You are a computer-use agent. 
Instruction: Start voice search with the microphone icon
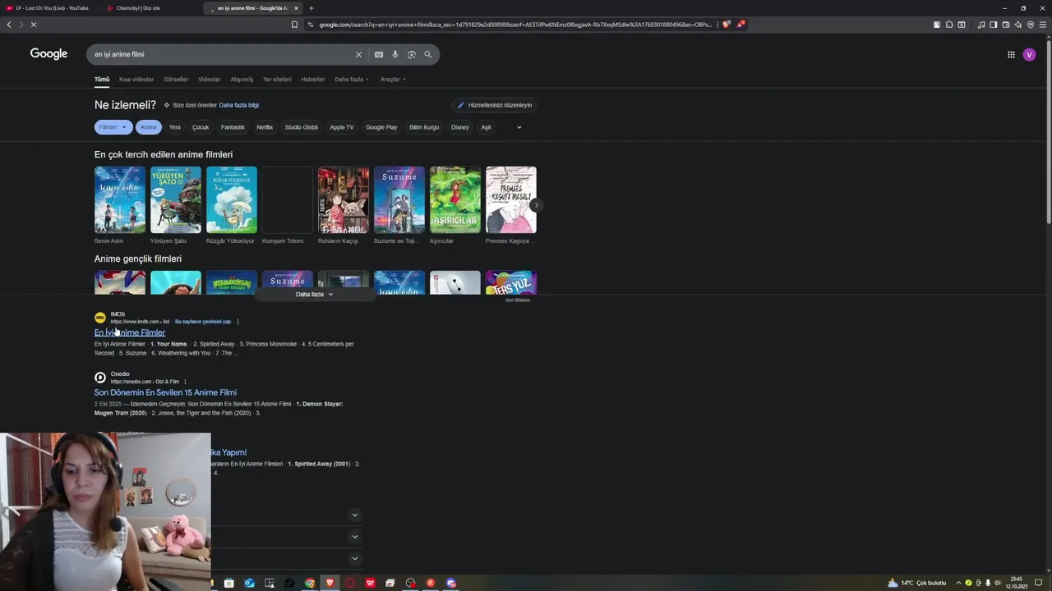(x=395, y=55)
